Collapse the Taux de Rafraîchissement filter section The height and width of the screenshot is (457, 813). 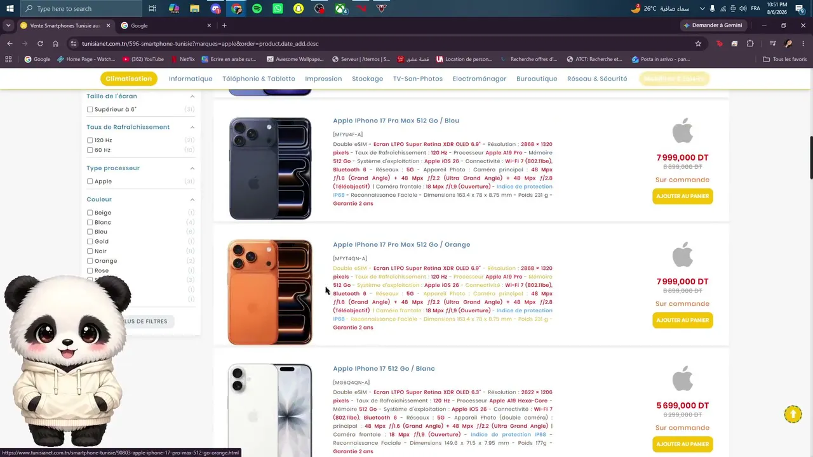click(192, 127)
